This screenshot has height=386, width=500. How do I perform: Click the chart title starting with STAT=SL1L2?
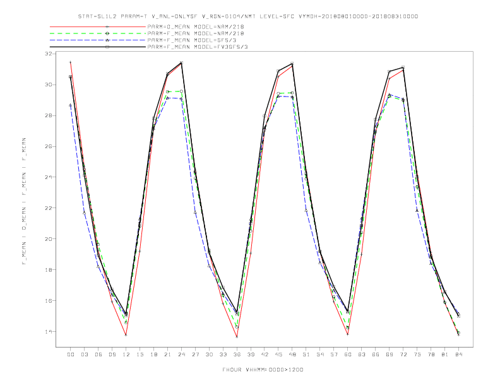point(248,16)
